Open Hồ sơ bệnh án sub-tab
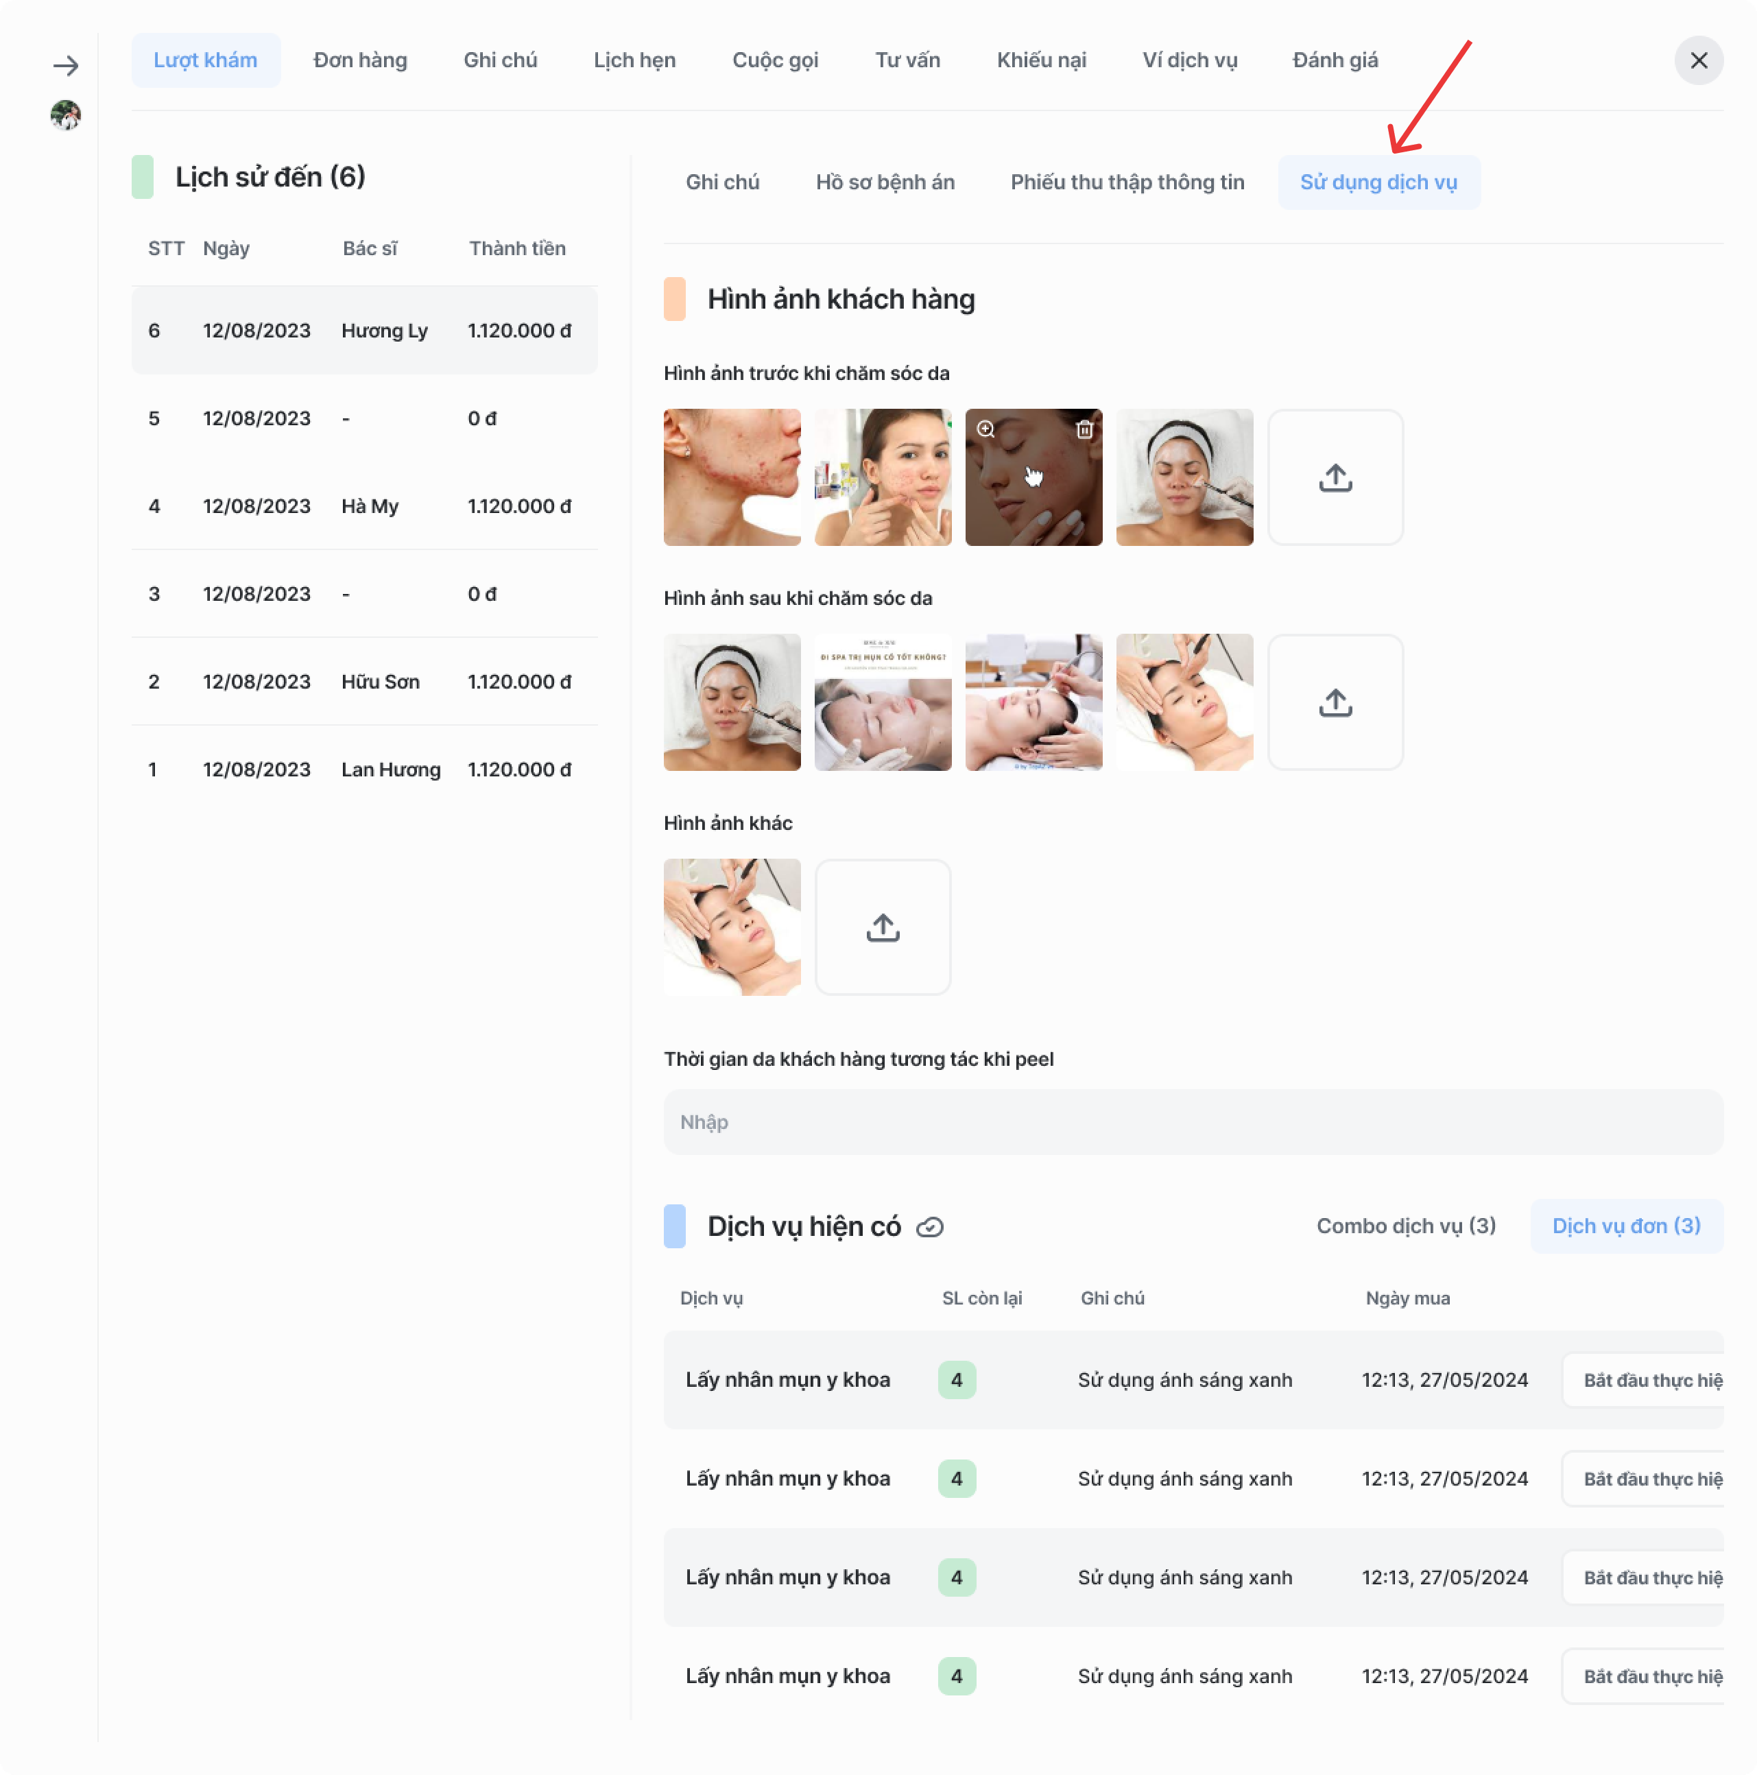Image resolution: width=1757 pixels, height=1775 pixels. pyautogui.click(x=885, y=182)
